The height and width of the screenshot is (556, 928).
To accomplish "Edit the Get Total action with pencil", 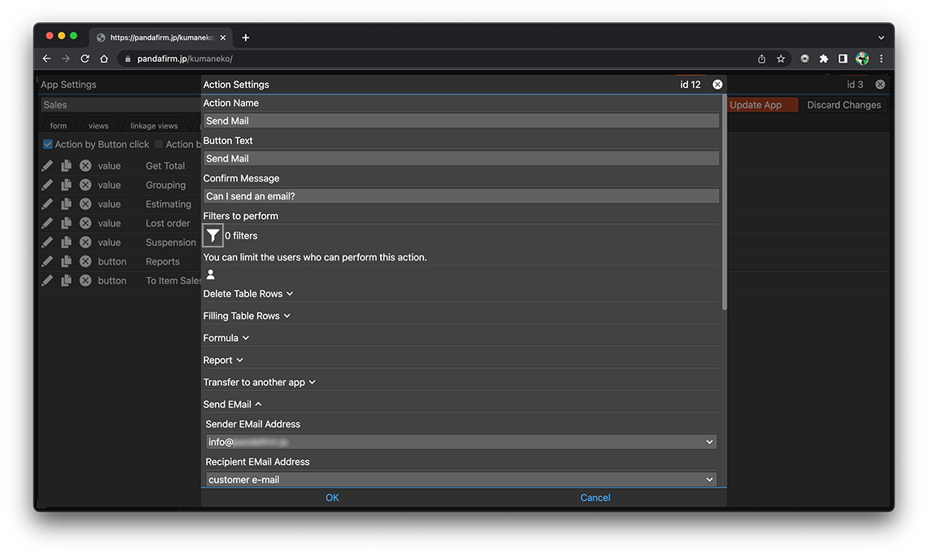I will 47,166.
